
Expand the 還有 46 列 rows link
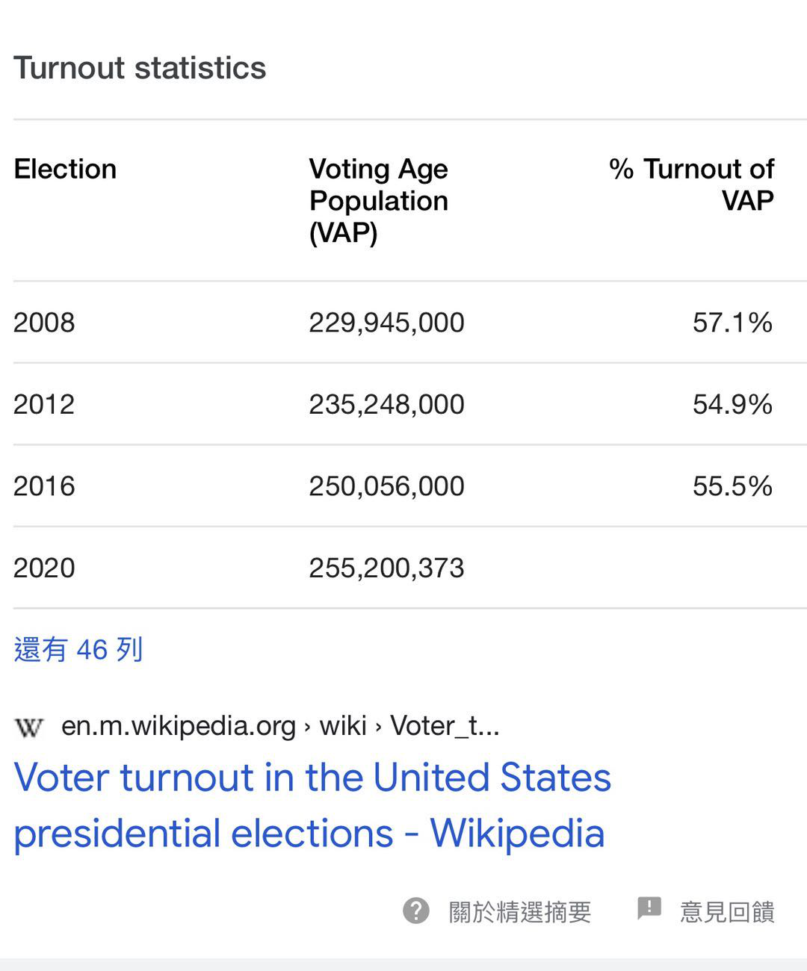click(78, 649)
